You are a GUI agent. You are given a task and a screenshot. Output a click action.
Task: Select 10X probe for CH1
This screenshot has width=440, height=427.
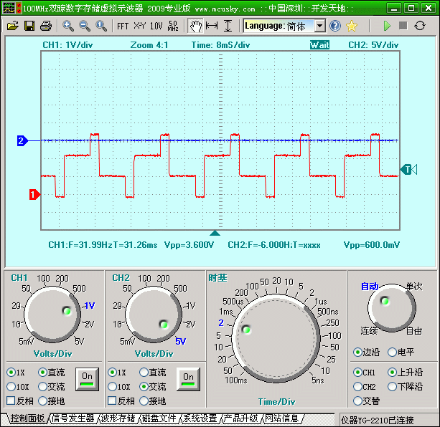(x=11, y=387)
